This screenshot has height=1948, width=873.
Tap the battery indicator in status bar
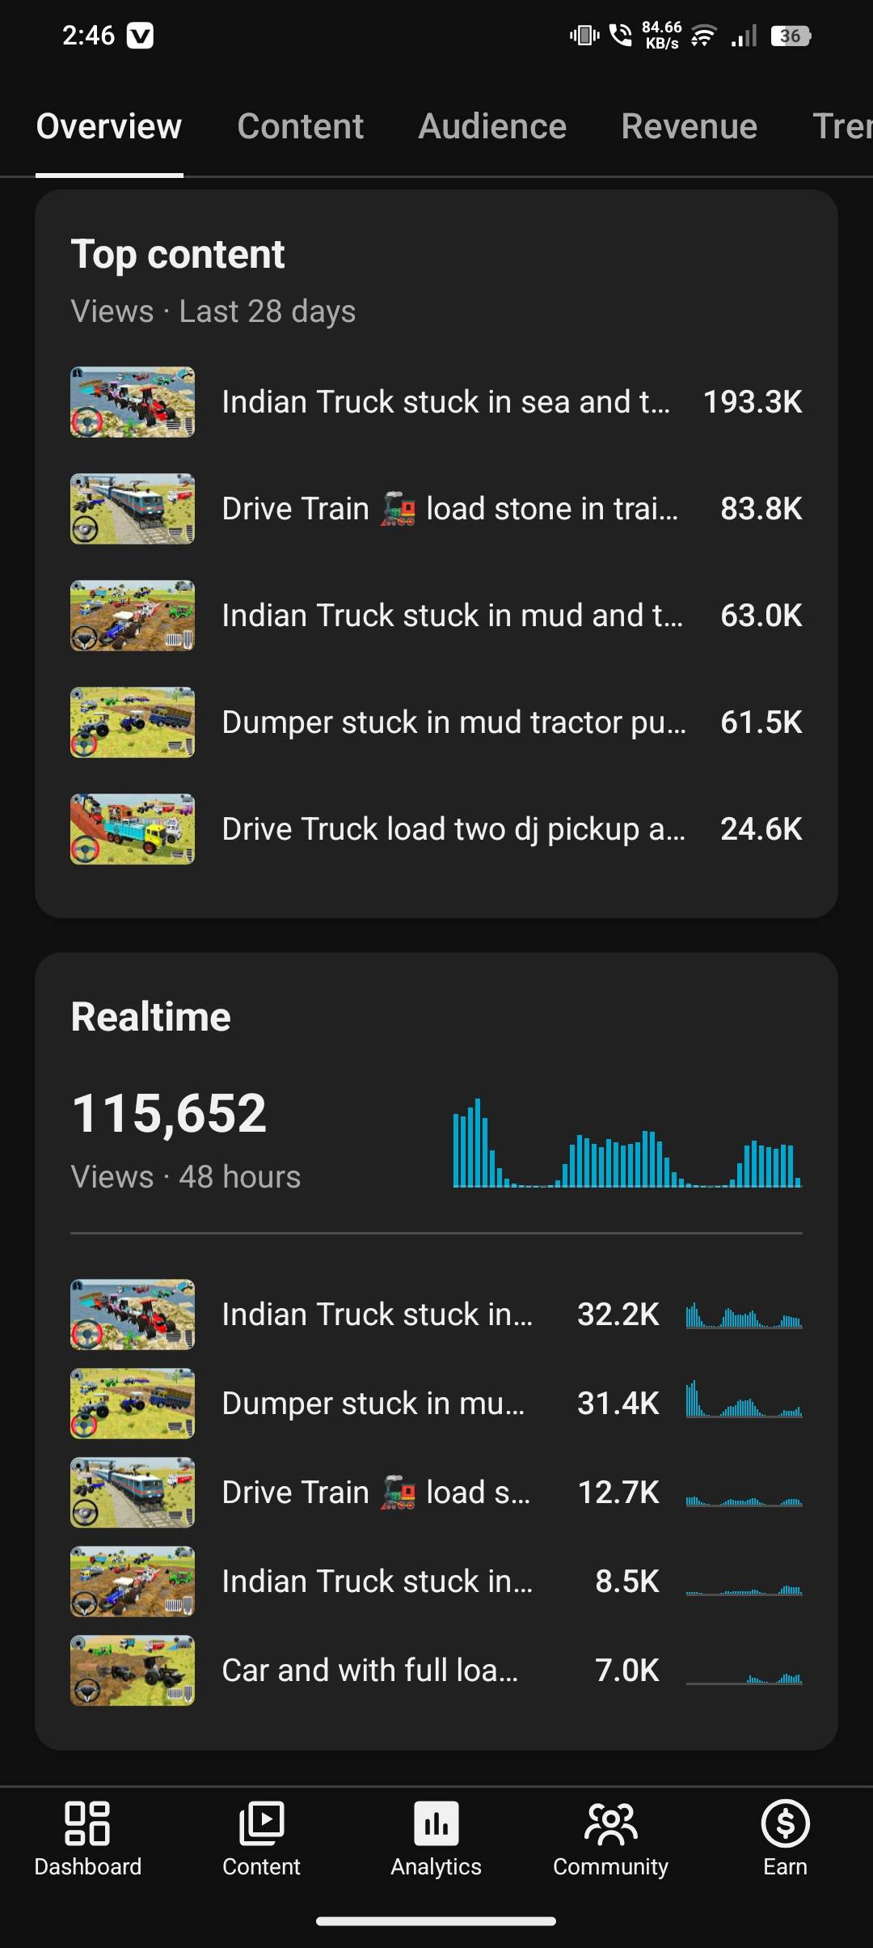click(791, 36)
